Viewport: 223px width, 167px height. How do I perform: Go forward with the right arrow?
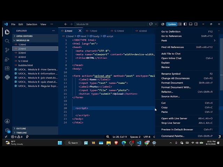(71, 24)
